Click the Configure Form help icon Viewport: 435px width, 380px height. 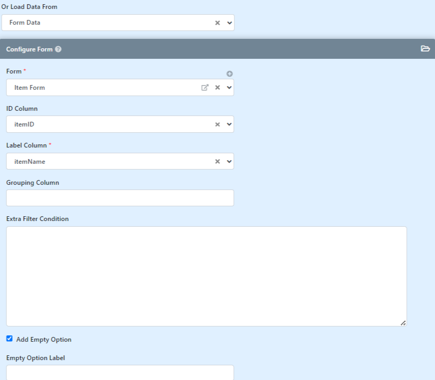[58, 49]
